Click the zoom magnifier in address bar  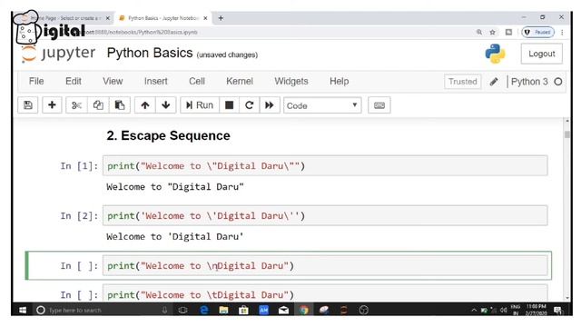479,33
